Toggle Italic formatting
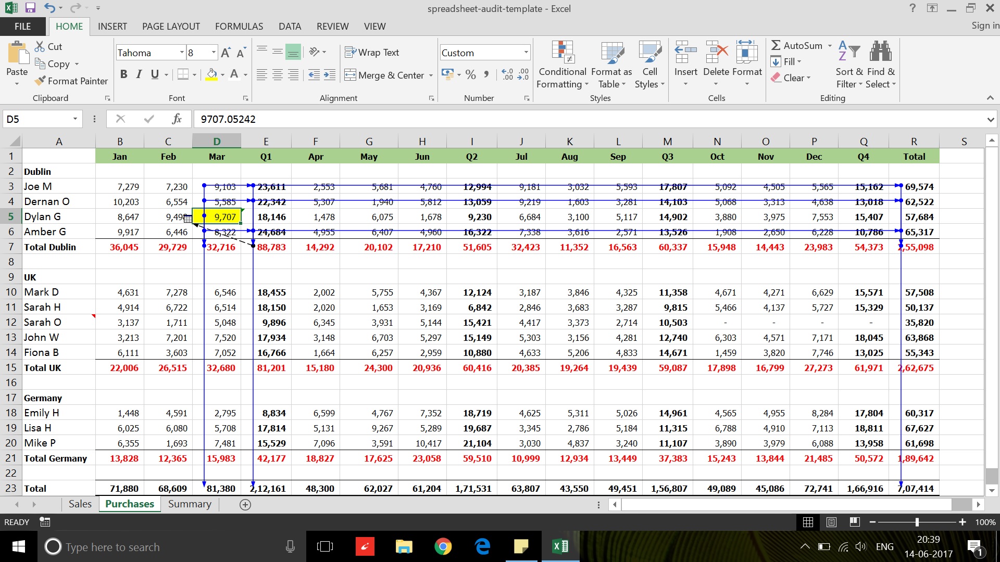The width and height of the screenshot is (1000, 562). click(139, 74)
